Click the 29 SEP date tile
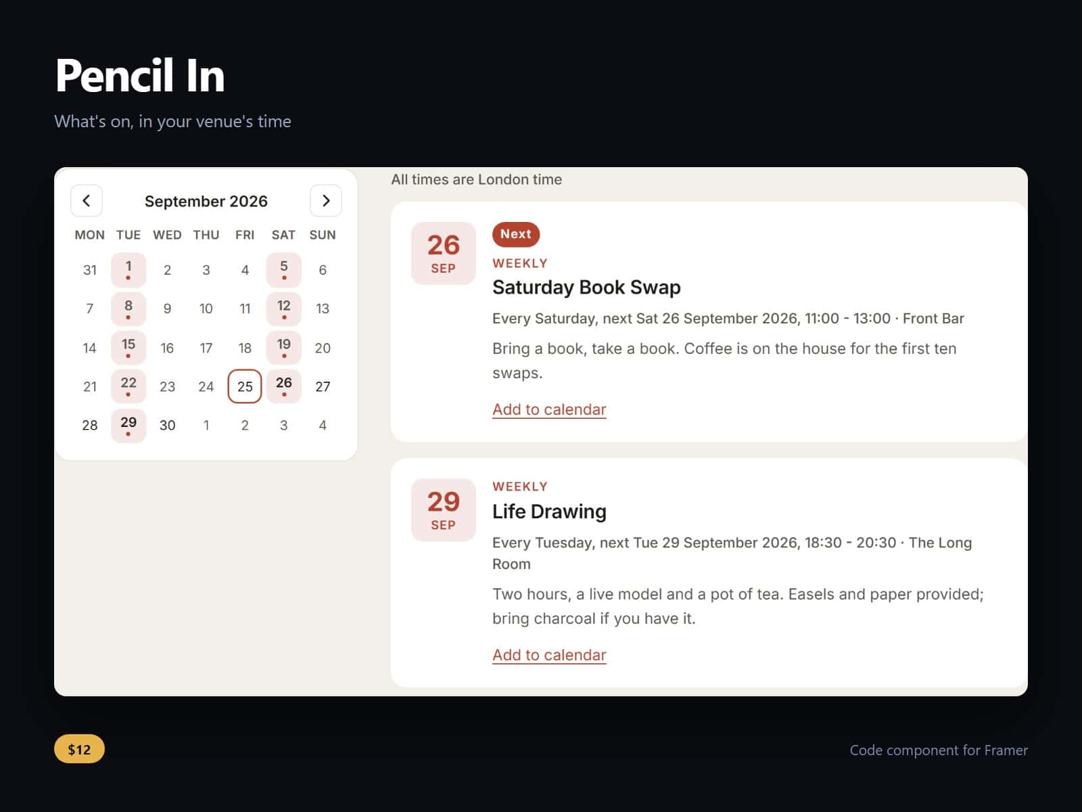The width and height of the screenshot is (1082, 812). click(x=444, y=510)
